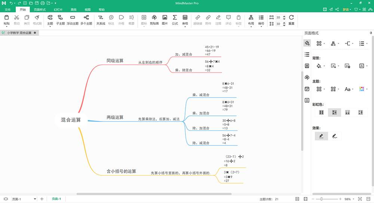The width and height of the screenshot is (374, 203).
Task: Click the vertical spacing 30 input field
Action: [279, 24]
